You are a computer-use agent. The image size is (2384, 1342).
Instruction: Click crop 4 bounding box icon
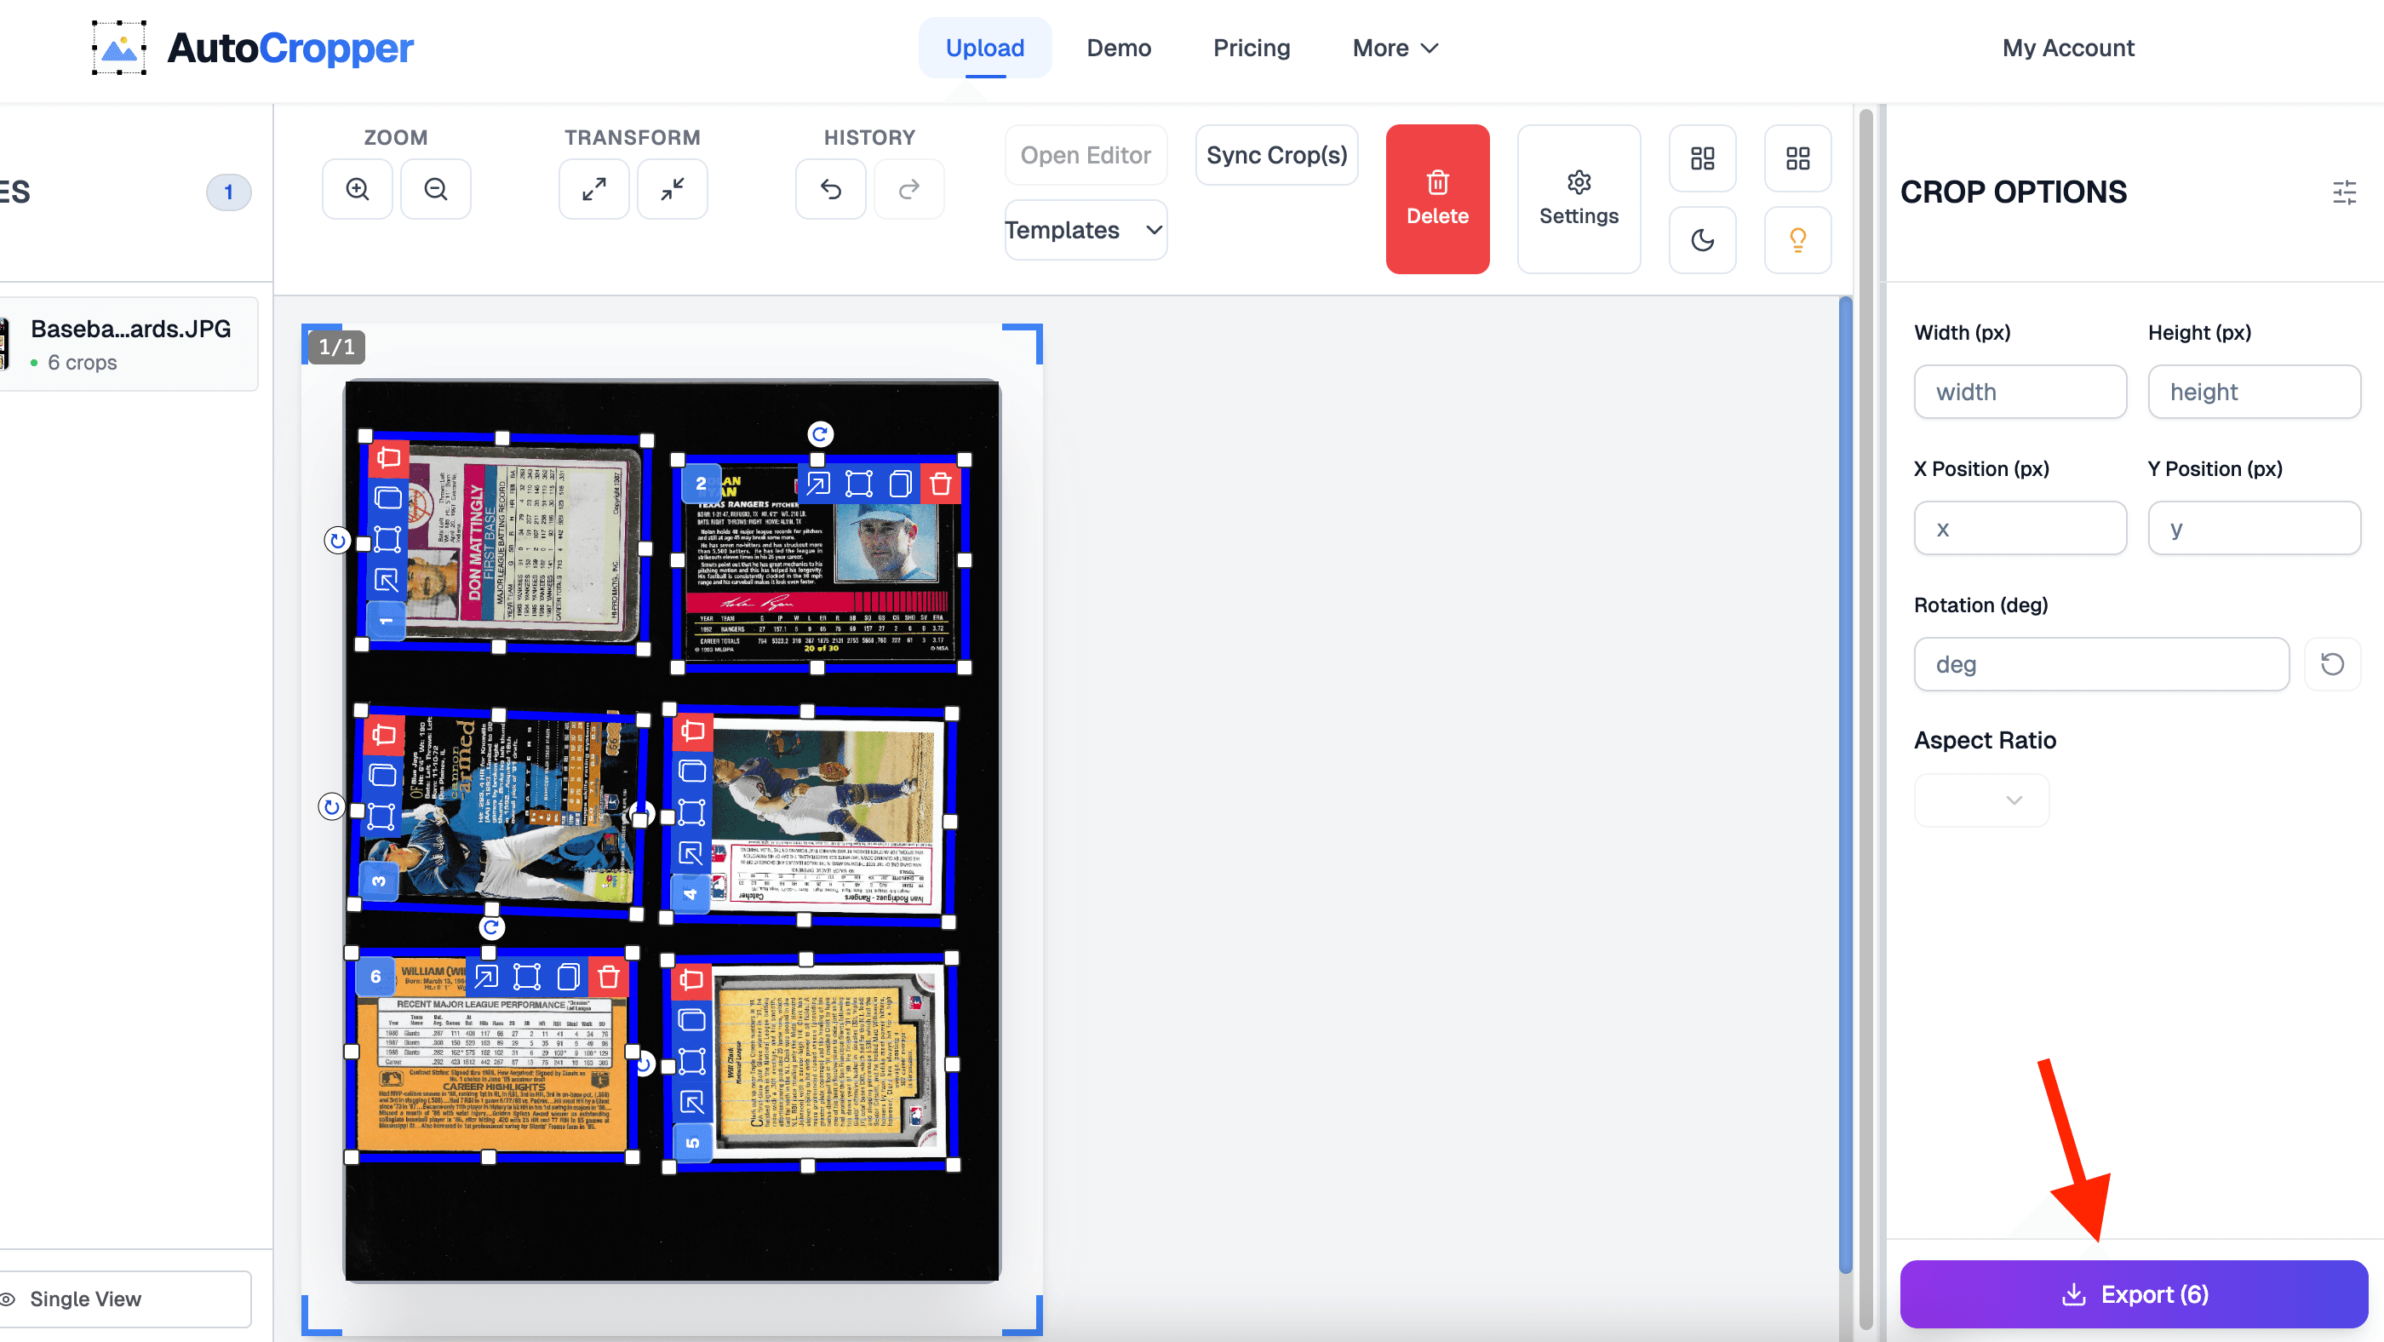point(692,812)
